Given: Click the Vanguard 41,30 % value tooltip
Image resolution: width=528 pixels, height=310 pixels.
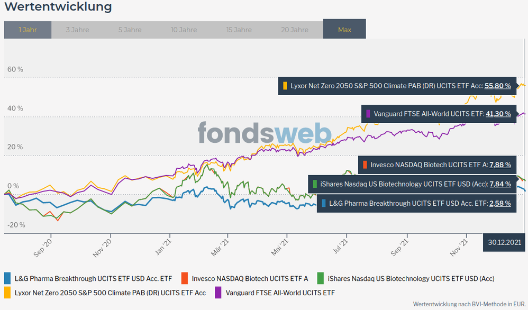Looking at the screenshot, I should pos(438,113).
